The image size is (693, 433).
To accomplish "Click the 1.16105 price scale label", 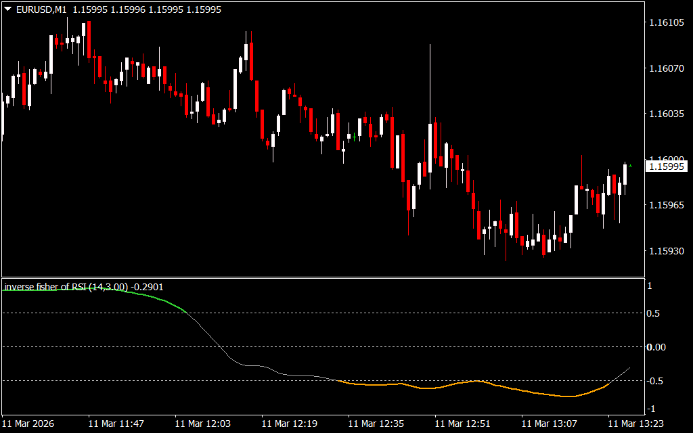I will click(x=666, y=22).
